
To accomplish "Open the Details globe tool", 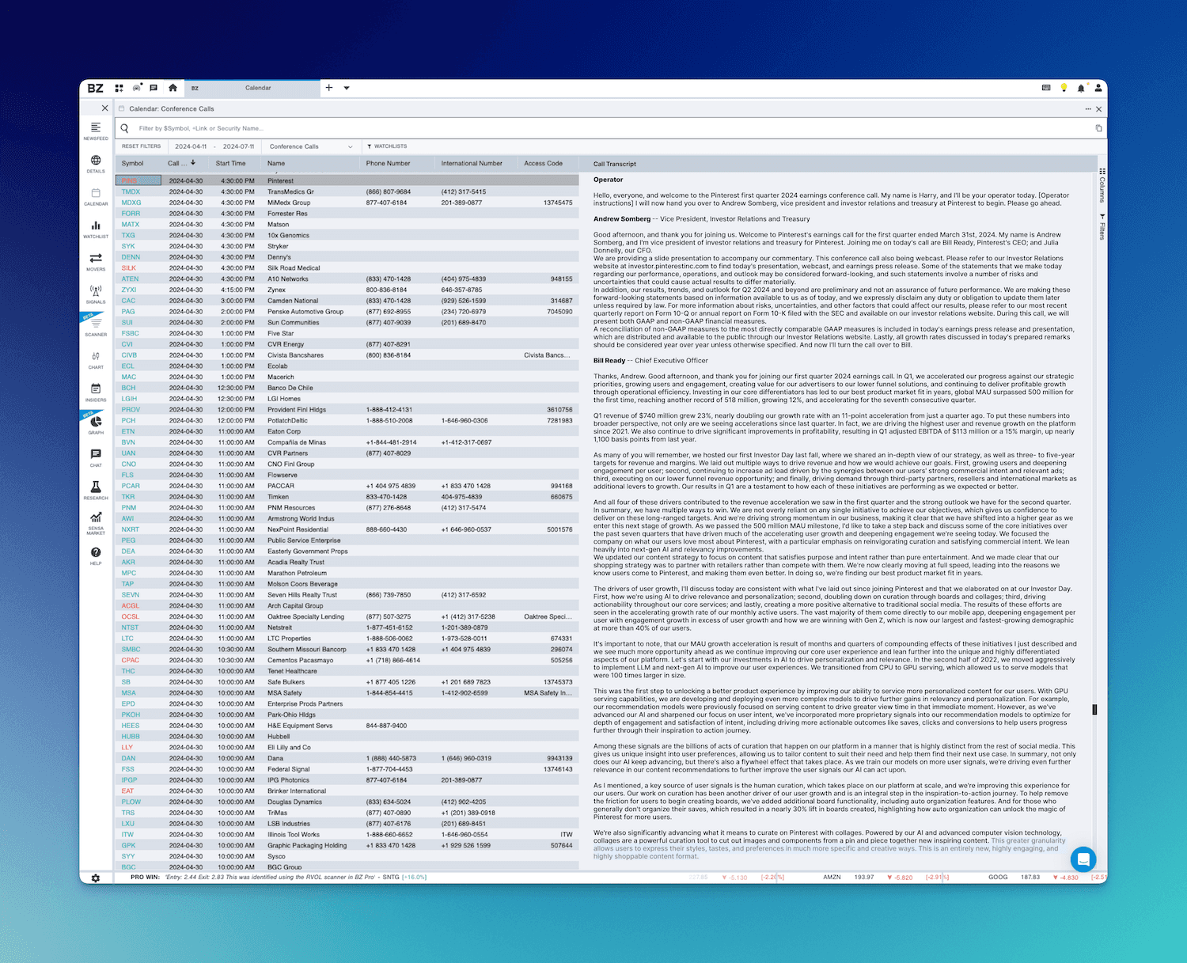I will click(96, 164).
